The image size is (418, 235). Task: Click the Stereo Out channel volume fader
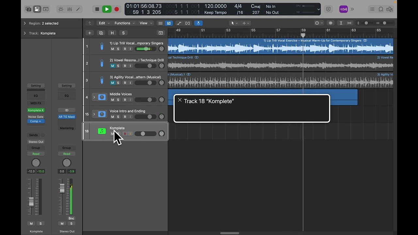click(x=62, y=188)
